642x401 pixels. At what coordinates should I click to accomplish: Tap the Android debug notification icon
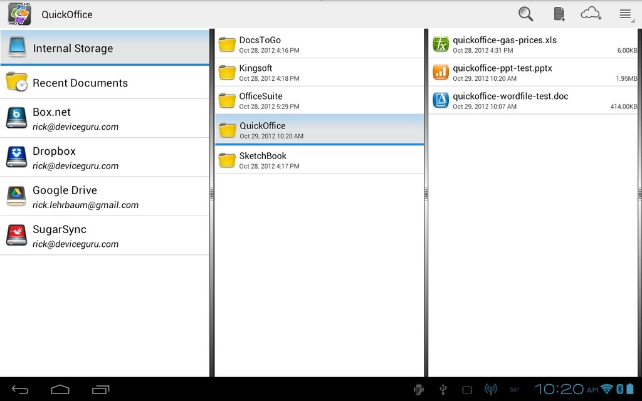tap(418, 390)
